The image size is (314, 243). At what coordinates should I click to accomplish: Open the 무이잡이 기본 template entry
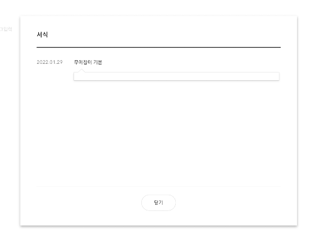click(x=88, y=62)
